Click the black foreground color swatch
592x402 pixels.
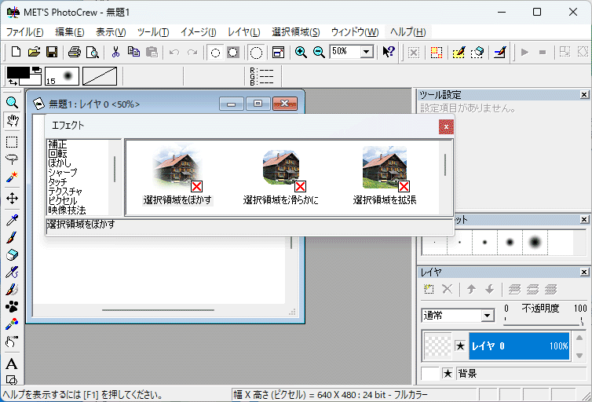click(x=17, y=72)
